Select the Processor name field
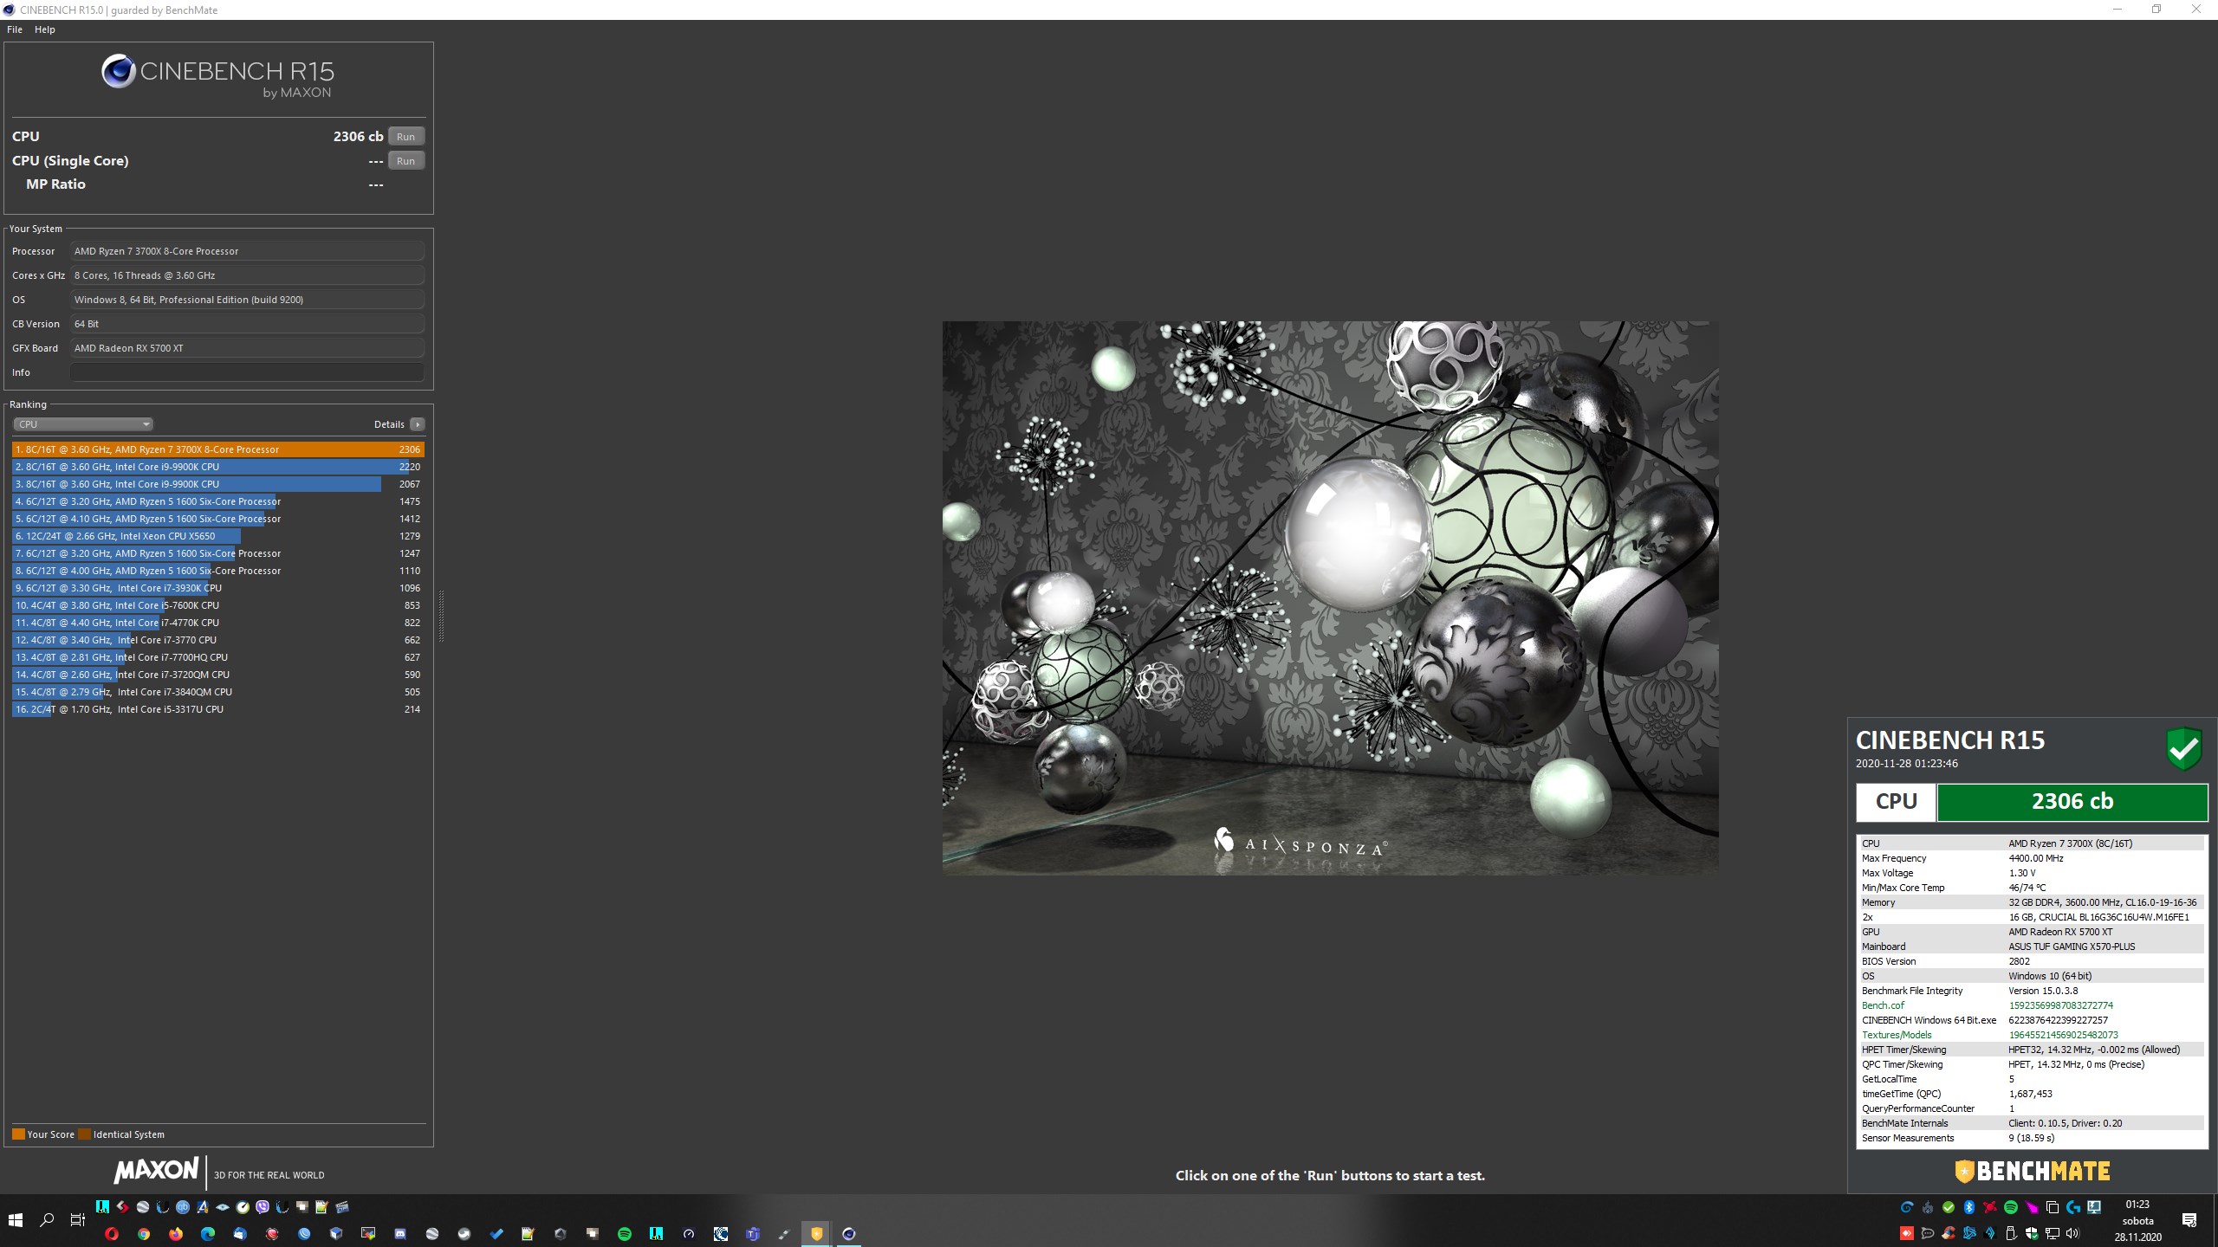2218x1247 pixels. (x=247, y=251)
